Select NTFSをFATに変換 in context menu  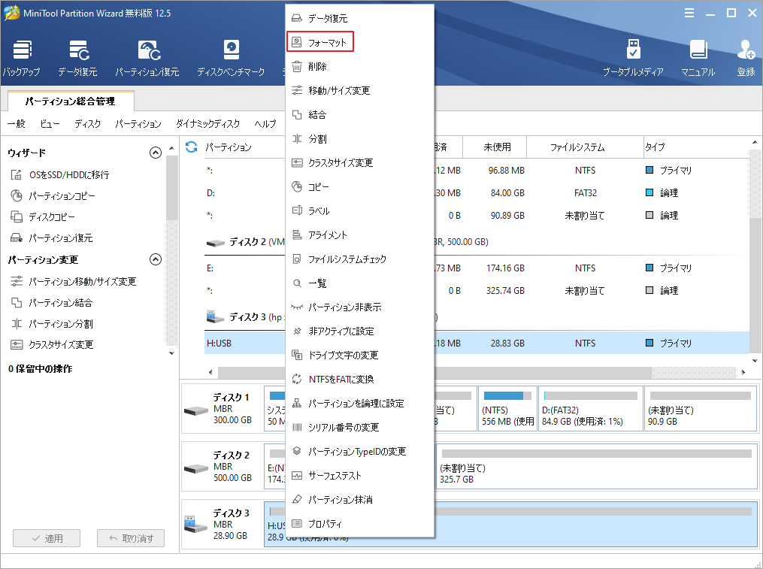(359, 379)
